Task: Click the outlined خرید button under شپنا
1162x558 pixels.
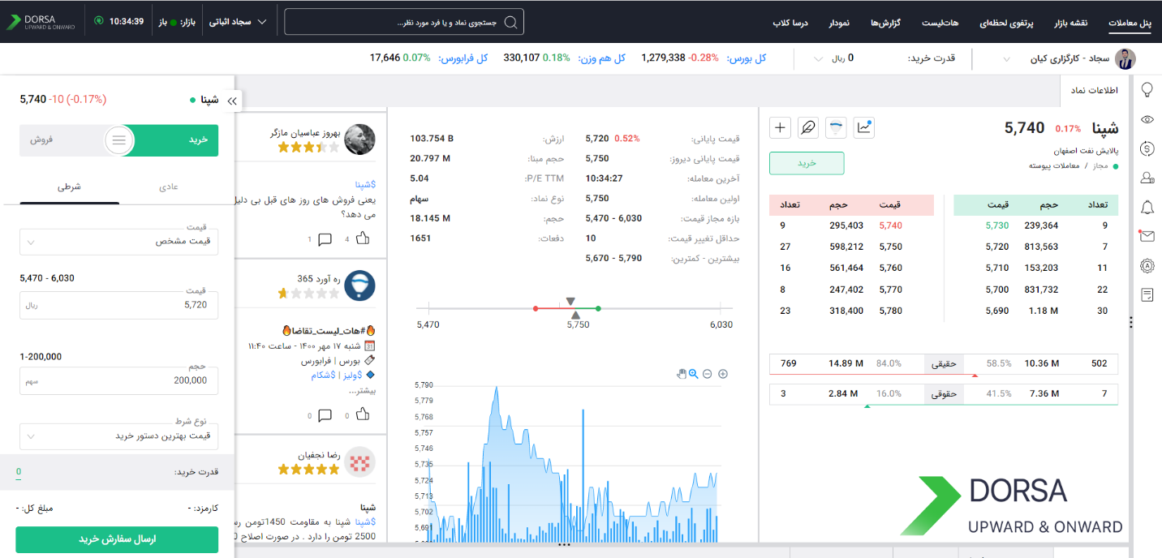Action: (807, 163)
